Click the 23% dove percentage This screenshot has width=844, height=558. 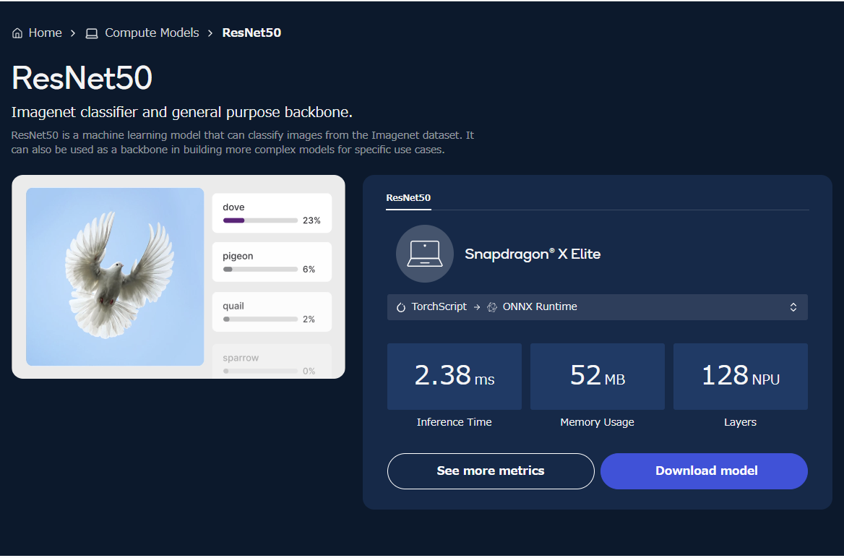coord(311,220)
